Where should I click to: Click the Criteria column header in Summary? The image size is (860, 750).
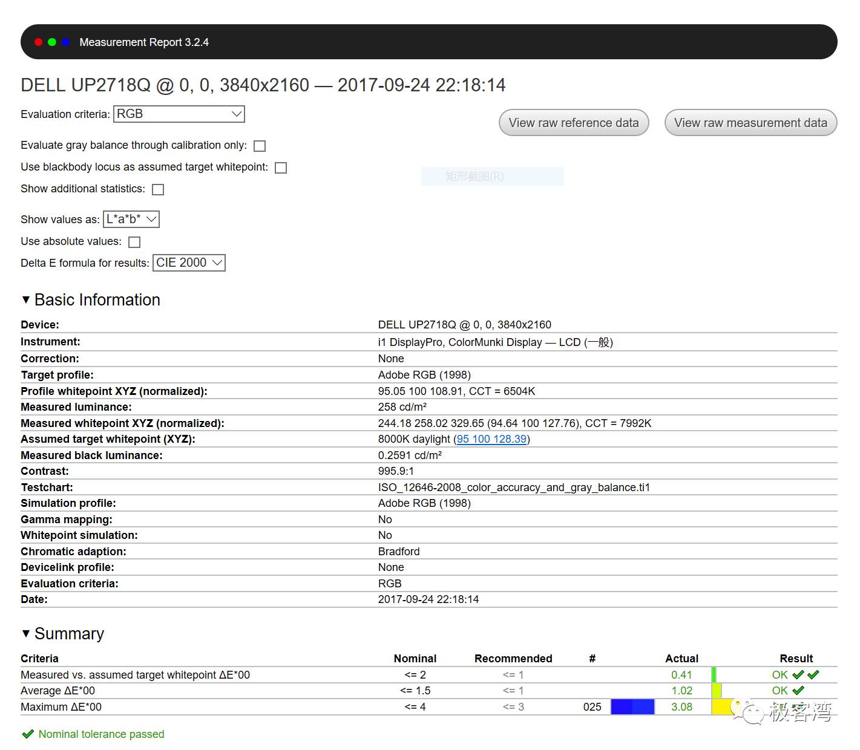pos(39,659)
